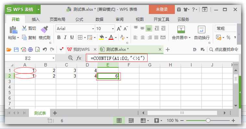Justify text alignment icon
246x129 pixels.
tap(156, 37)
